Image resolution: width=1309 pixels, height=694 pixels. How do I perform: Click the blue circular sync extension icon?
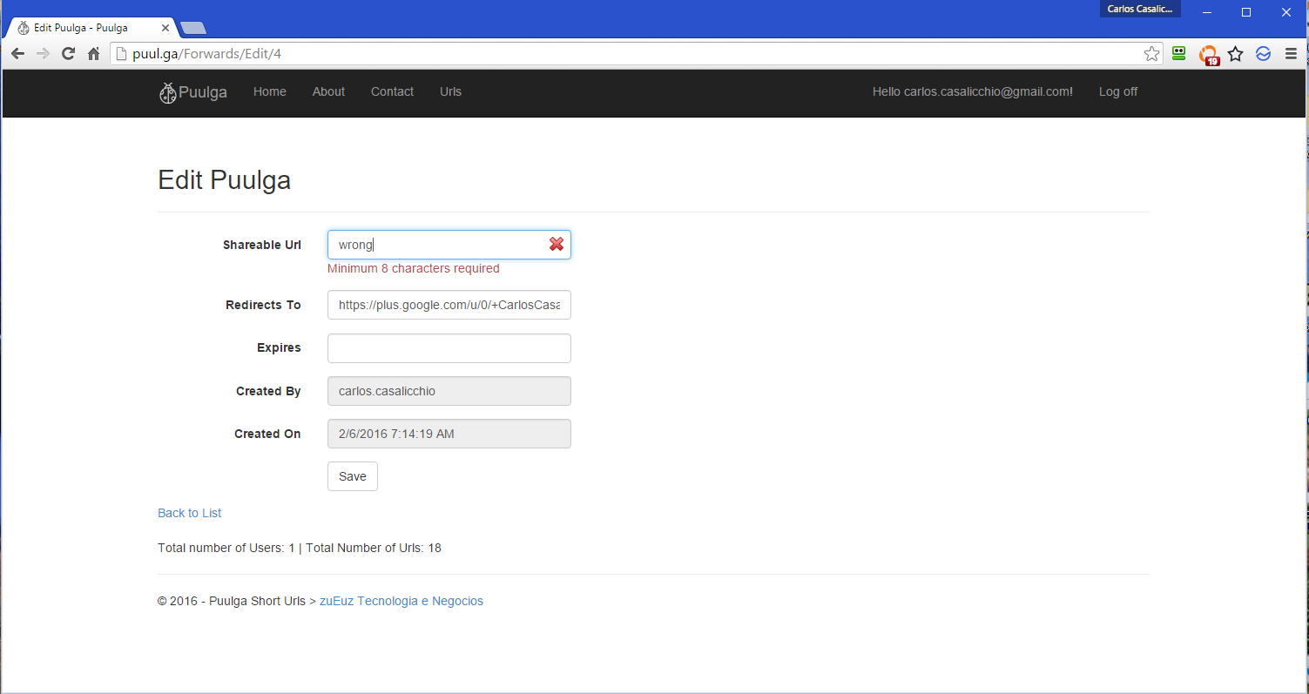point(1263,54)
